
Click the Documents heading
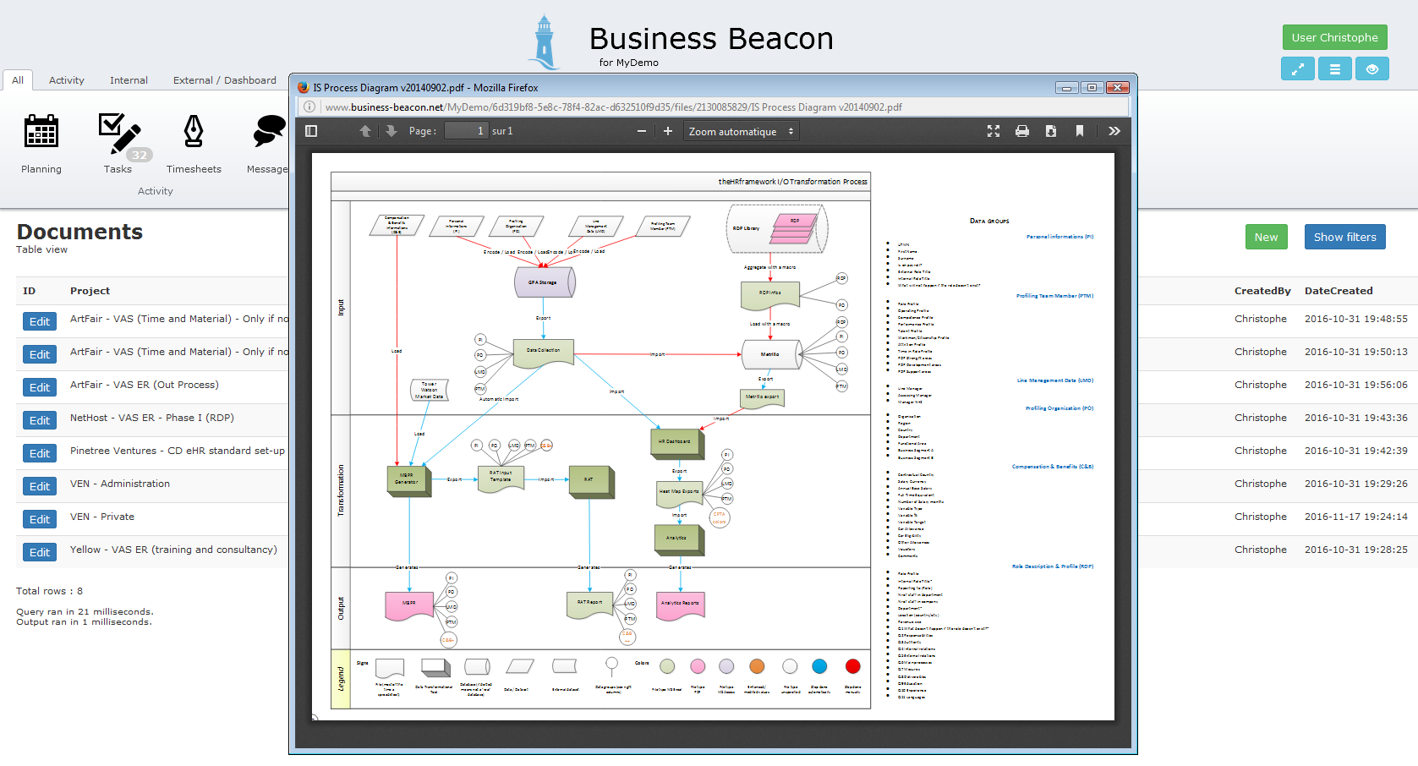79,232
